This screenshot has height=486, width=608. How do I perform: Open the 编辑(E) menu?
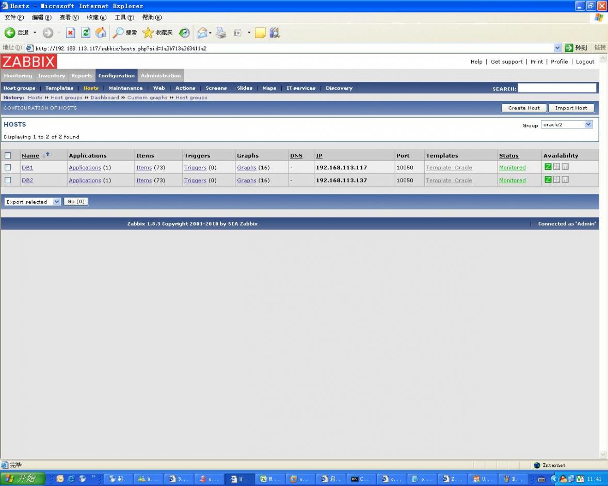(x=41, y=18)
